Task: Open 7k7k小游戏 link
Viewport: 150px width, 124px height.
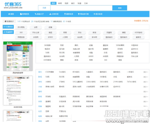Action: pyautogui.click(x=131, y=82)
